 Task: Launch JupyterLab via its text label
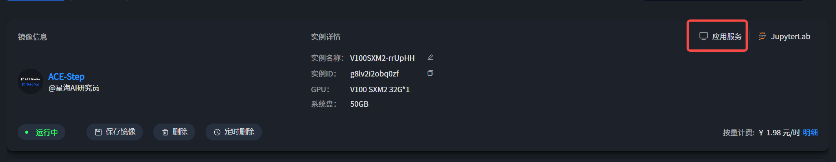click(x=790, y=36)
